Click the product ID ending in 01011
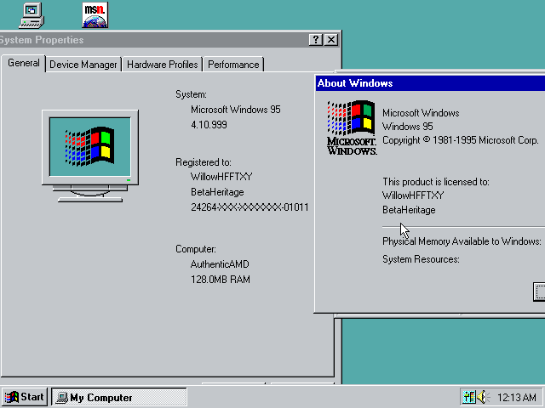 click(250, 207)
